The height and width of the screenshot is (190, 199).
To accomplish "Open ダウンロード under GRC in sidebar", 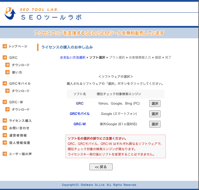I will coord(21,65).
